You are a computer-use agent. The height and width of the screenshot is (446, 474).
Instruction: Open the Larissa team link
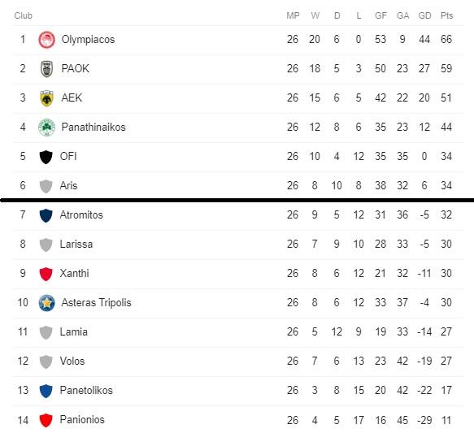[76, 244]
